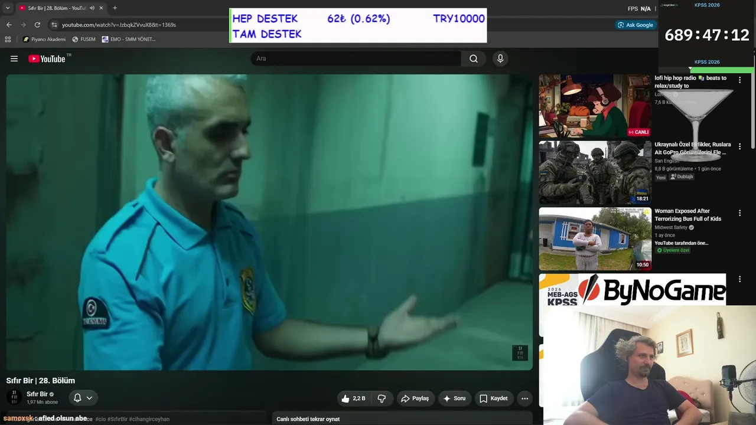Go to YouTube home via logo

point(47,58)
